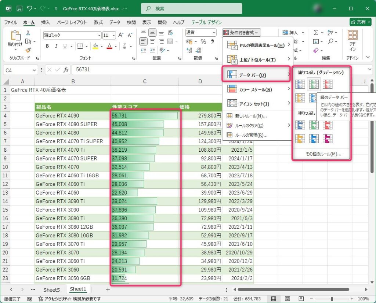This screenshot has width=376, height=303.
Task: Switch to the Sheet5 tab
Action: [51, 289]
